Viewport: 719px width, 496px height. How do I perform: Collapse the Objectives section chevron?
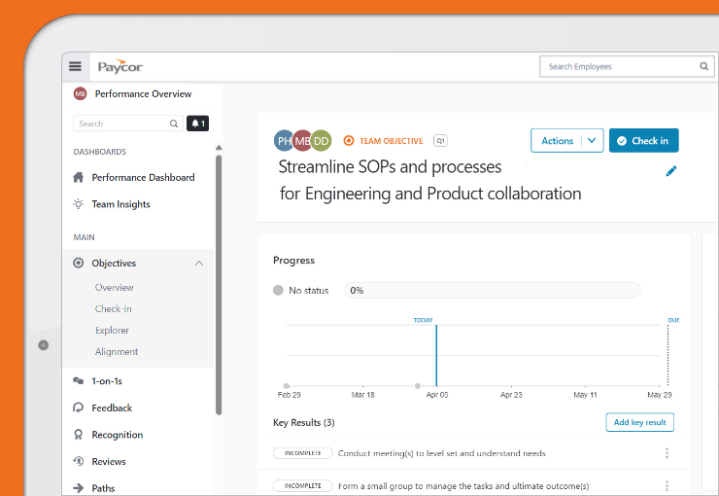(x=199, y=263)
